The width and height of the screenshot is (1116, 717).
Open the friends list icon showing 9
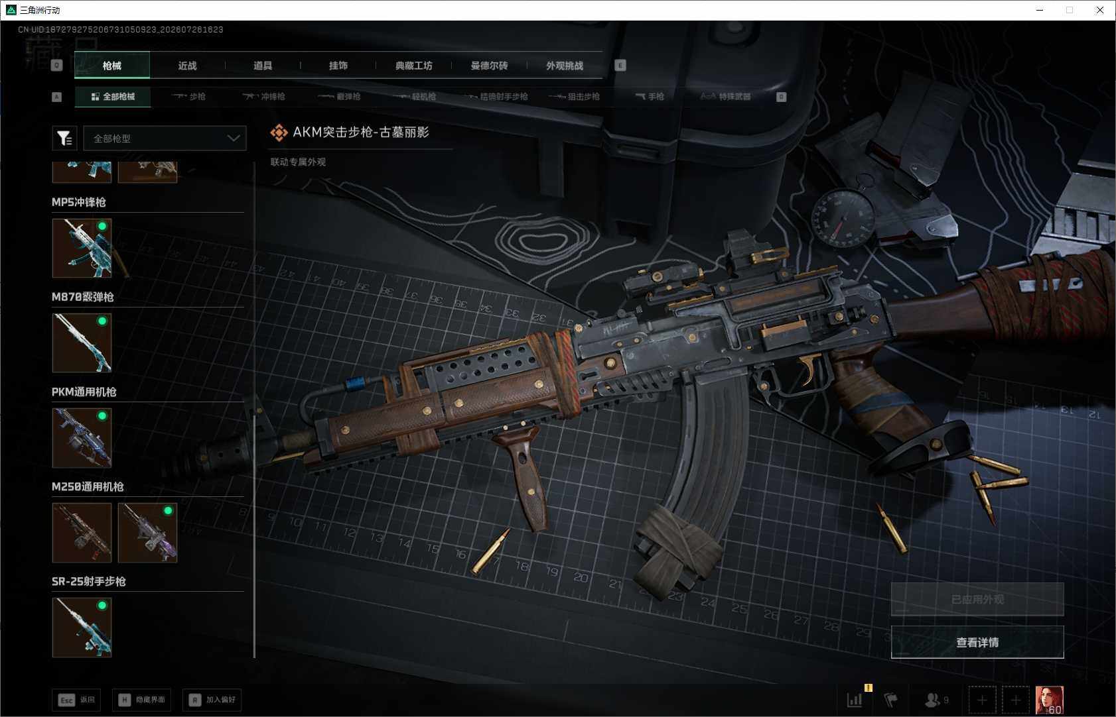coord(936,700)
